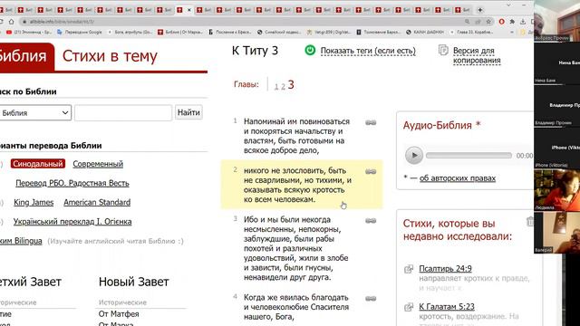Click the Людмила video thumbnail

coord(556,190)
